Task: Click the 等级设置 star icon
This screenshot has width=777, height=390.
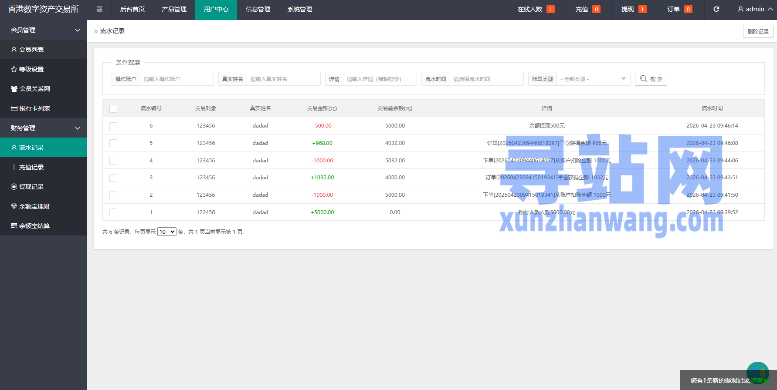Action: (x=14, y=69)
